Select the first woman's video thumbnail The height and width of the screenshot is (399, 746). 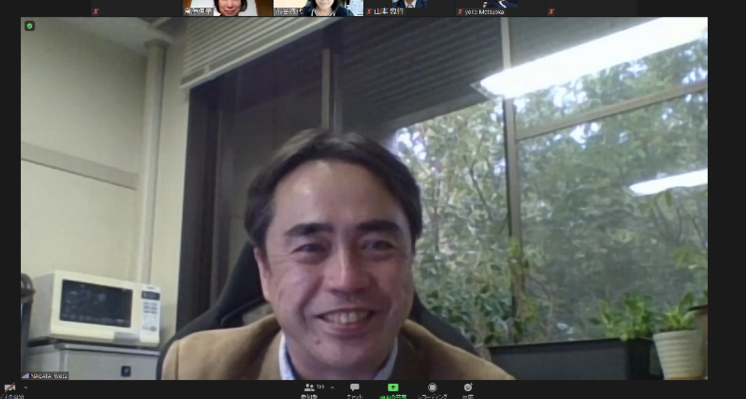pos(227,8)
